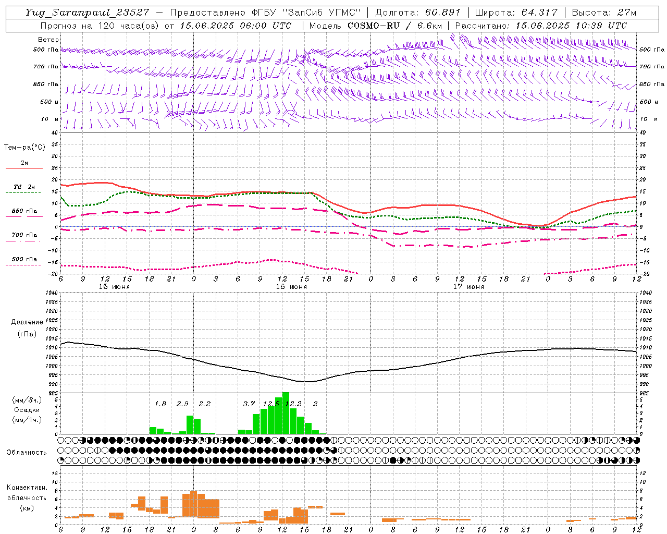Click the Облачность cloudiness label
Screen dimensions: 667x534
coord(27,453)
